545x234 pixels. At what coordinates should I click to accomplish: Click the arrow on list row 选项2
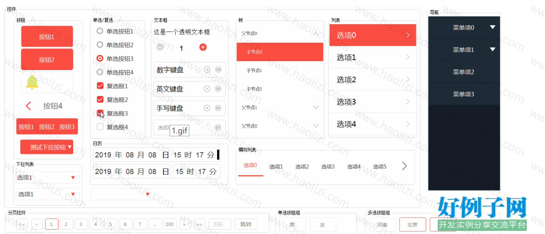pos(408,79)
